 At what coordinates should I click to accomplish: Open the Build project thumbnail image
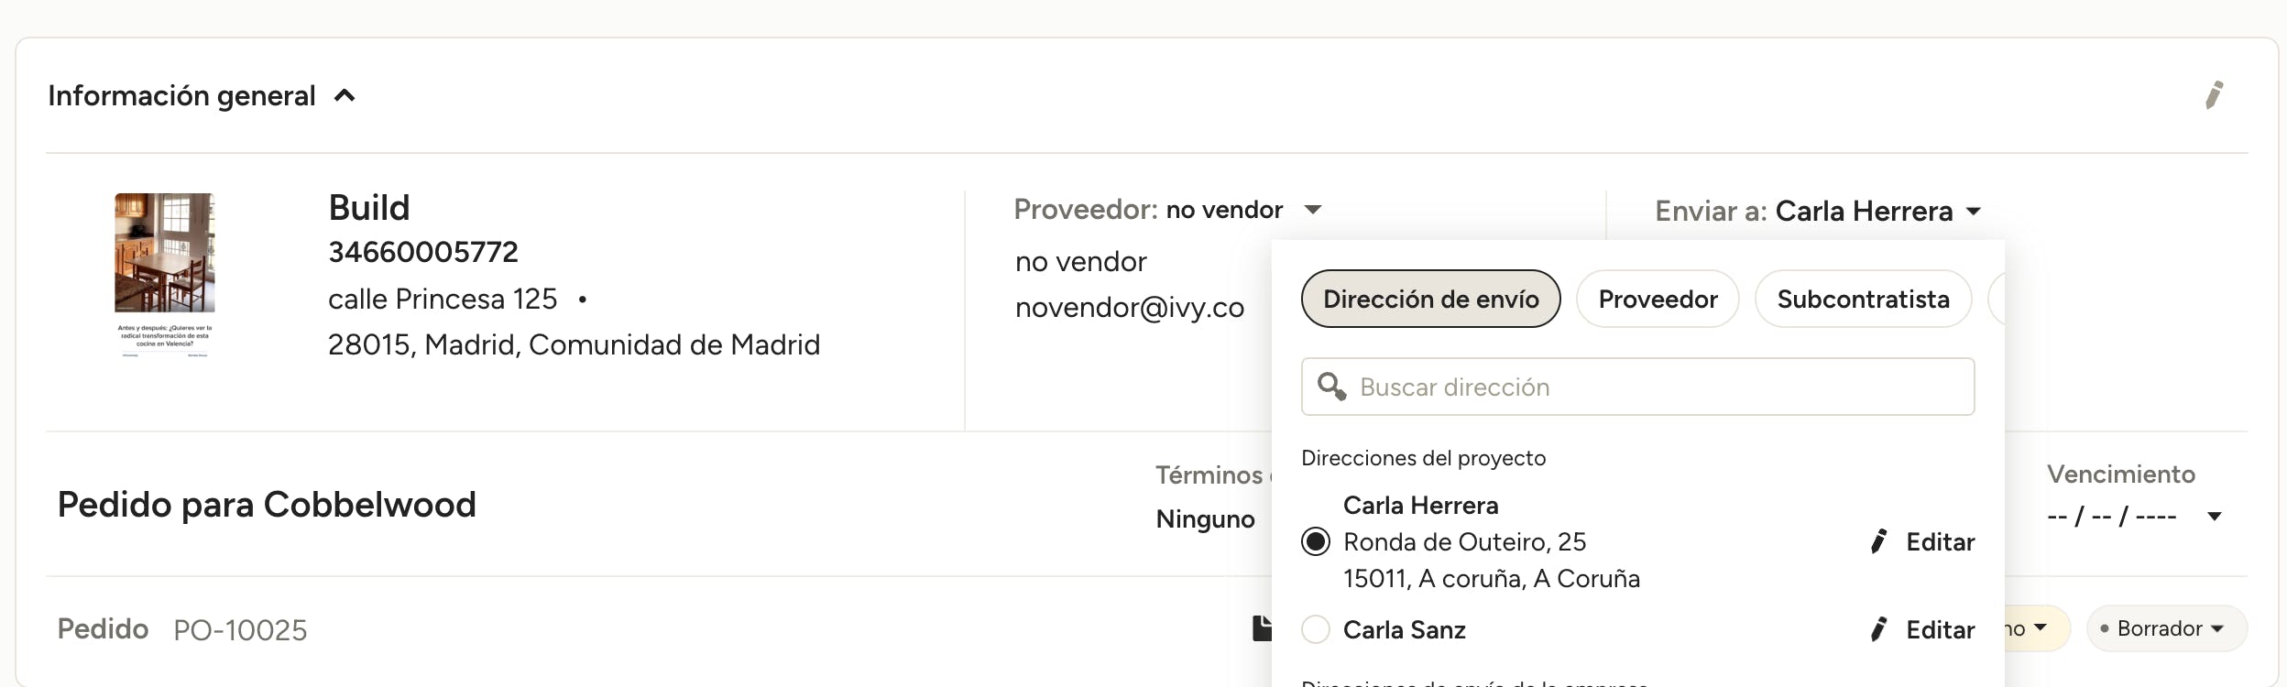click(165, 275)
